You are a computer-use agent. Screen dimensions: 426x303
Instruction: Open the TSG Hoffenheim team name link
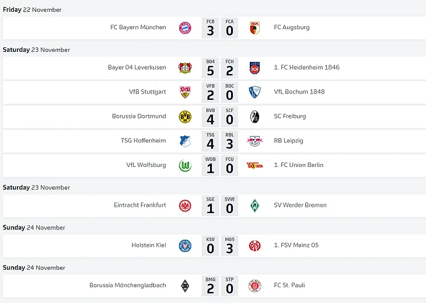click(144, 141)
